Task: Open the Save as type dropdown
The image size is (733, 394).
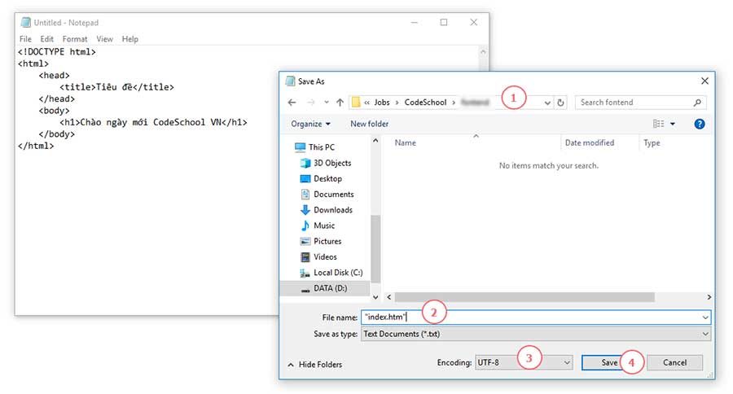Action: coord(535,334)
